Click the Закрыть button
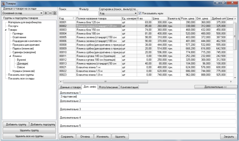The image size is (239, 141). (229, 136)
